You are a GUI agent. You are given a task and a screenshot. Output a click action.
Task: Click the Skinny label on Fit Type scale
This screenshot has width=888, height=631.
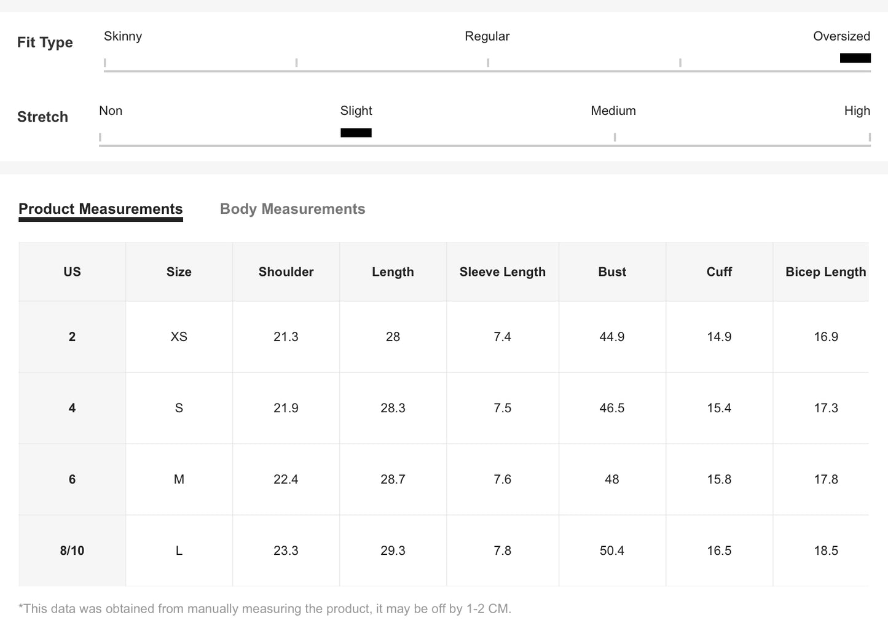tap(123, 36)
